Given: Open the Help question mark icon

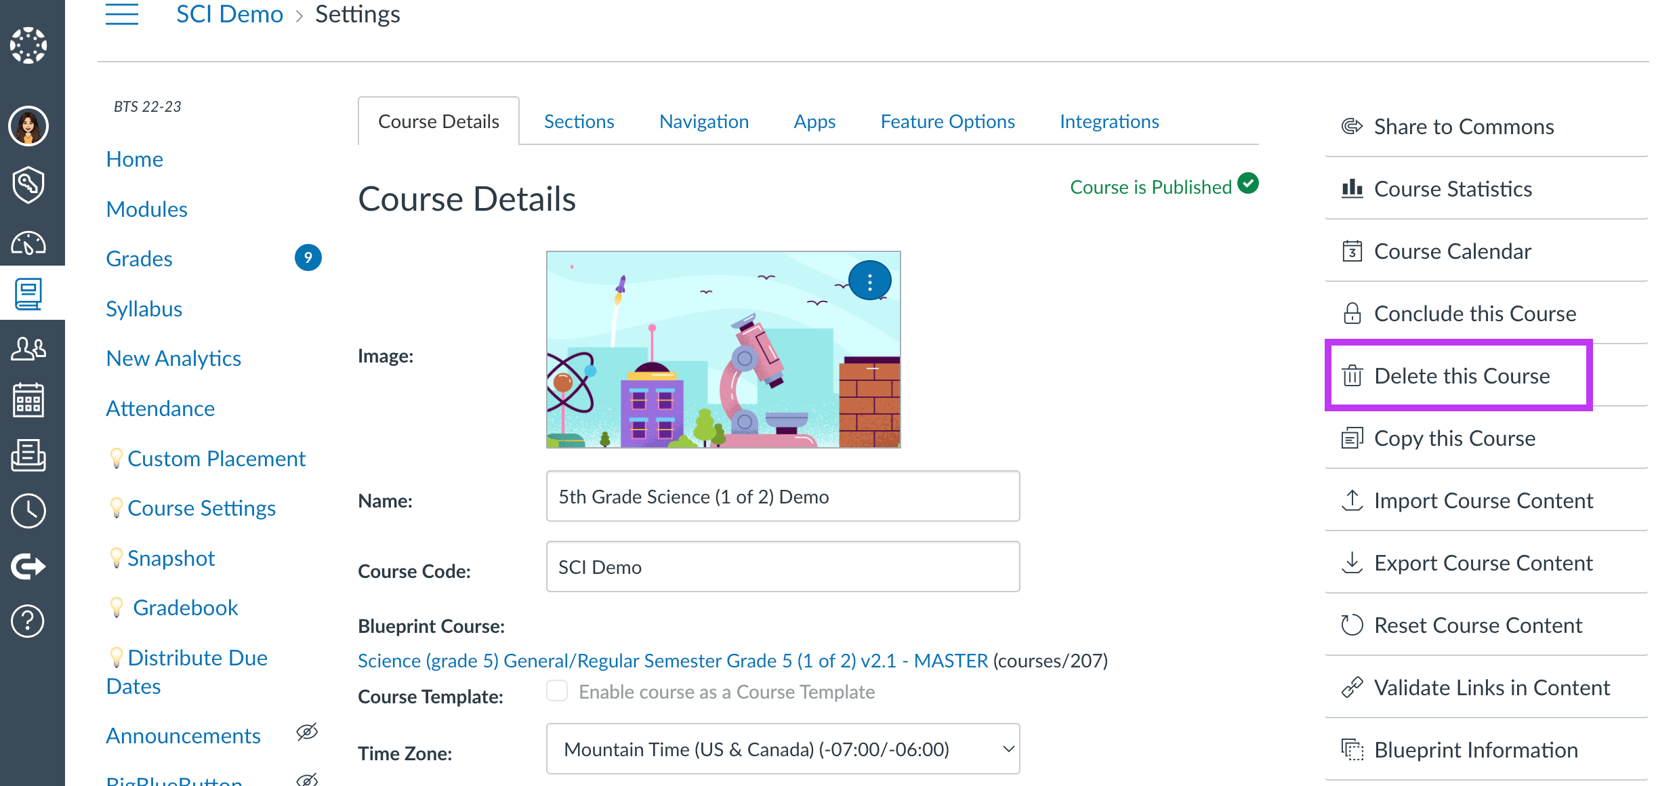Looking at the screenshot, I should point(28,621).
